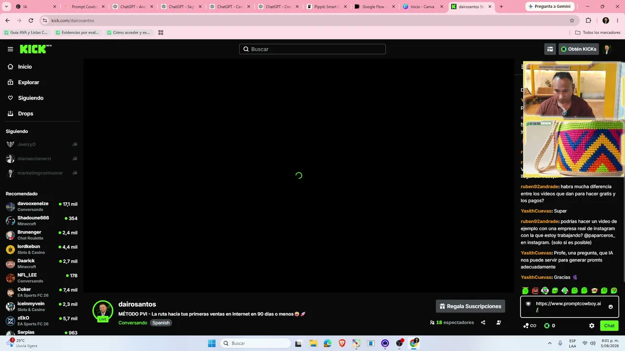Click the user icon right of share
This screenshot has height=351, width=625.
tap(499, 322)
